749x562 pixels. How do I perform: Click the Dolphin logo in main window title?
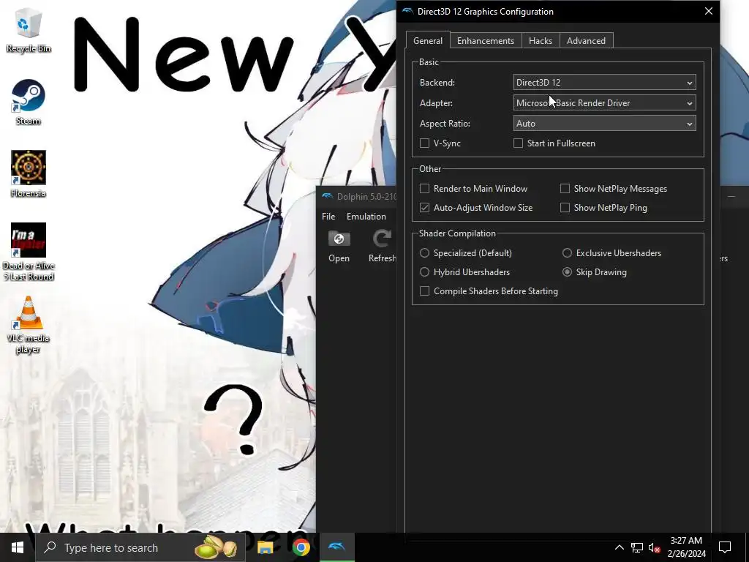(x=327, y=196)
